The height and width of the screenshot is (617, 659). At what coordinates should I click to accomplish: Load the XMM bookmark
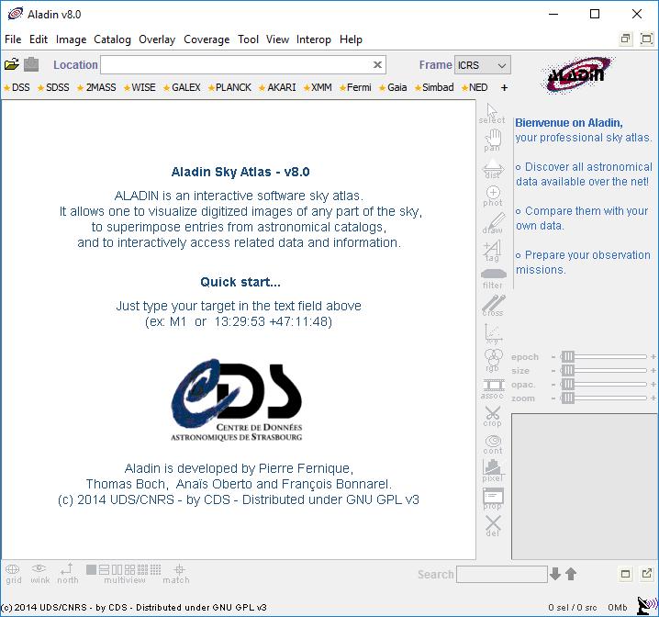[x=318, y=87]
